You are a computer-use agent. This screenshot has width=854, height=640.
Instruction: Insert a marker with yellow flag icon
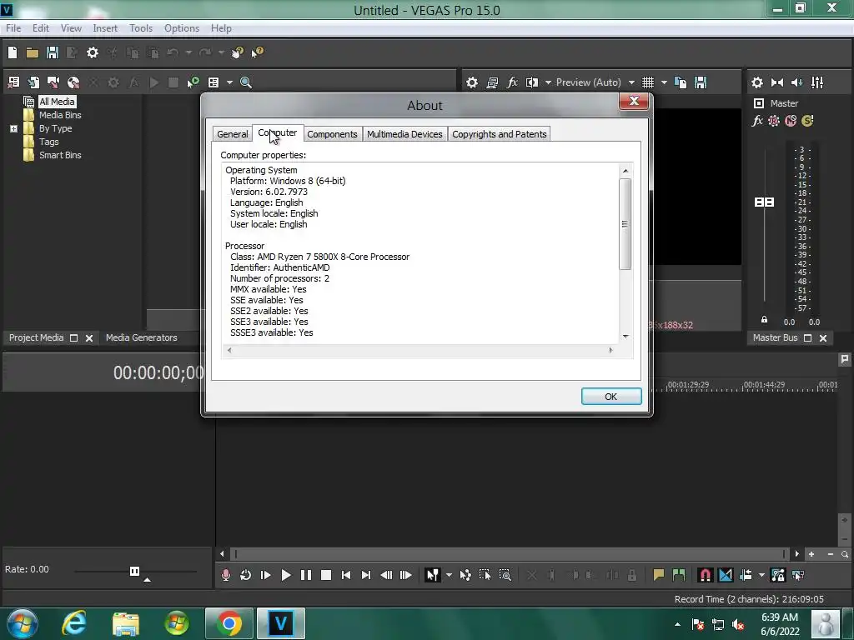[x=659, y=575]
